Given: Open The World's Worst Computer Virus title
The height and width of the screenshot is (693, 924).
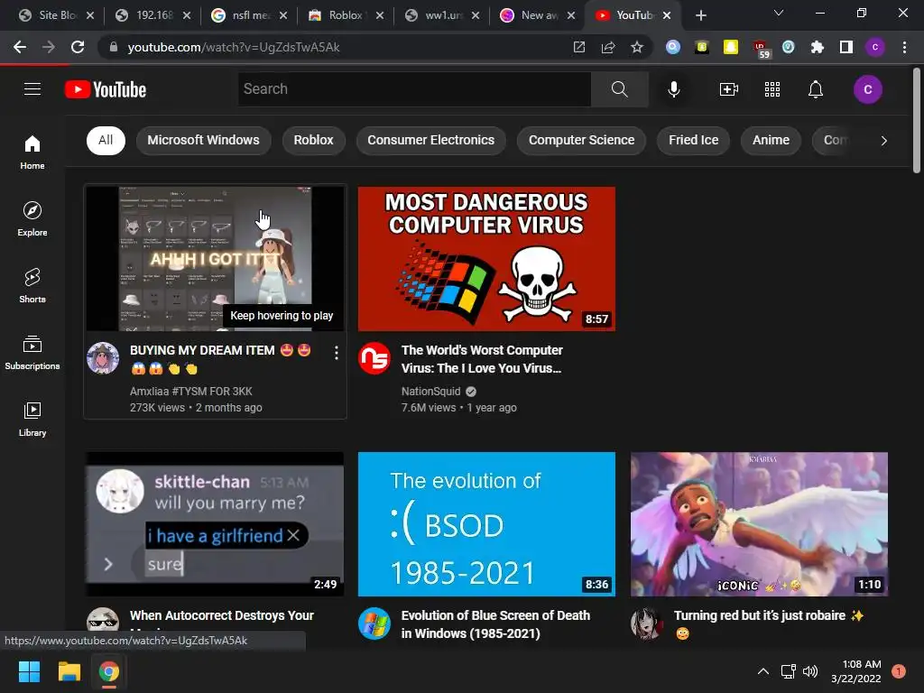Looking at the screenshot, I should click(482, 359).
